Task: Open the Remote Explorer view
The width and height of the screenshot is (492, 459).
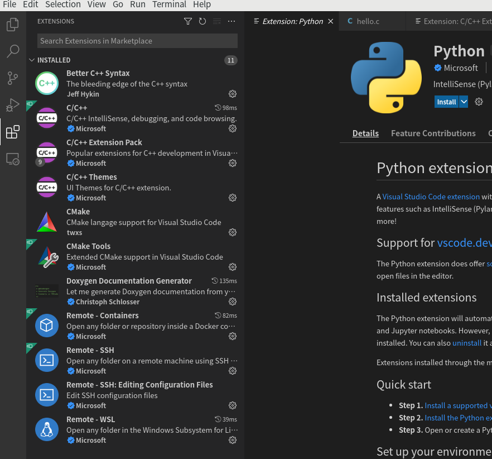Action: [13, 159]
